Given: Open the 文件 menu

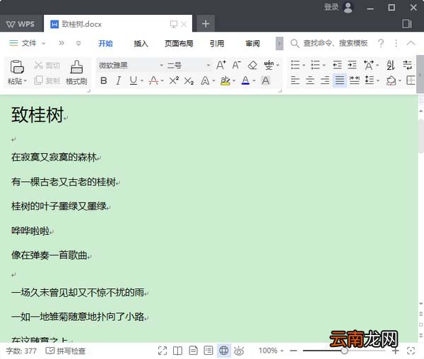Looking at the screenshot, I should point(27,43).
